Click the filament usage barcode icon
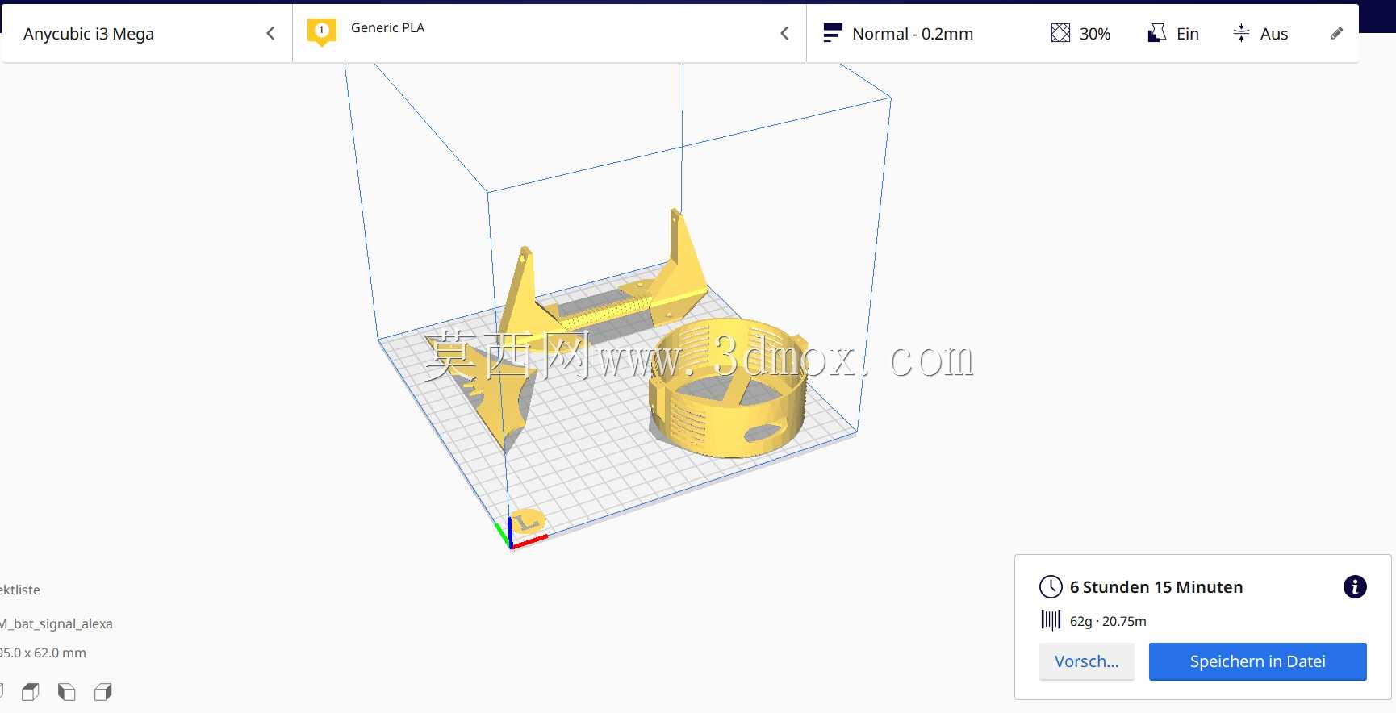Image resolution: width=1396 pixels, height=713 pixels. (1051, 620)
